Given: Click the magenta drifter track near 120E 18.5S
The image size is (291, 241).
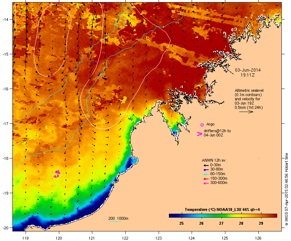Looking at the screenshot, I should pyautogui.click(x=57, y=174).
